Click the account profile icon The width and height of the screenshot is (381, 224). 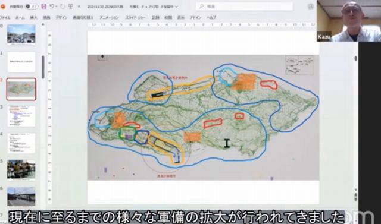pyautogui.click(x=311, y=7)
